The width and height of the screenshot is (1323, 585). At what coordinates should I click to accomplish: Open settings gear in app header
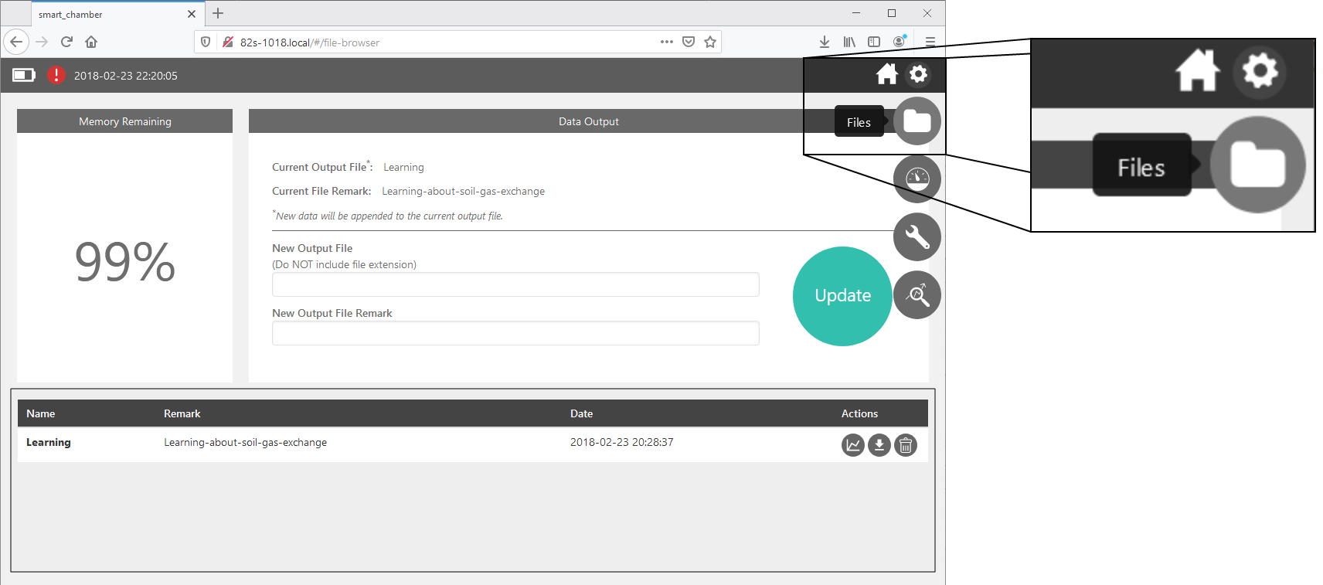point(918,74)
